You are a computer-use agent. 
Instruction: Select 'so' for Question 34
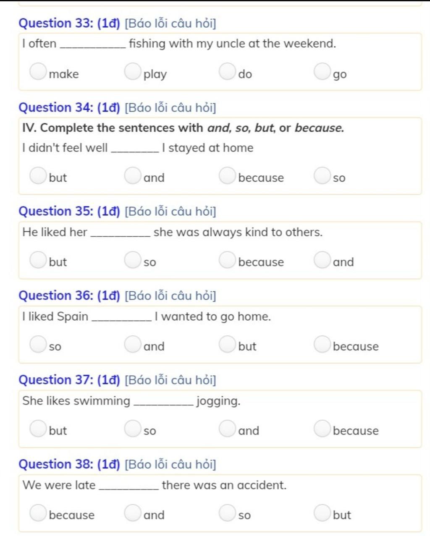click(322, 175)
